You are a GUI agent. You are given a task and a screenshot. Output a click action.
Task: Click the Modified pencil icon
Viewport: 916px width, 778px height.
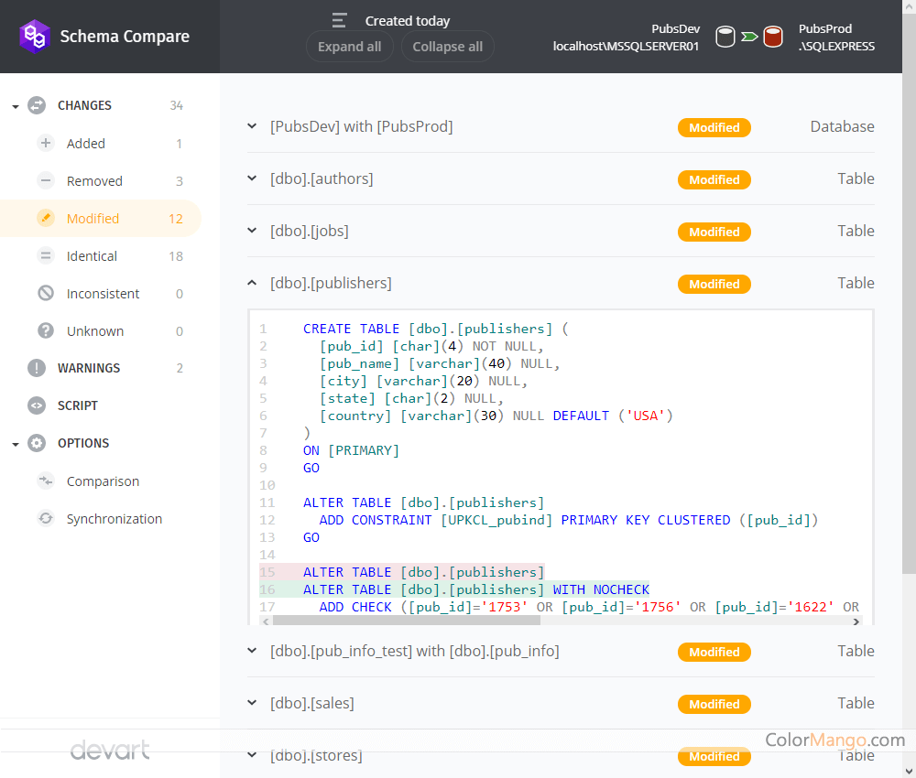pyautogui.click(x=46, y=218)
